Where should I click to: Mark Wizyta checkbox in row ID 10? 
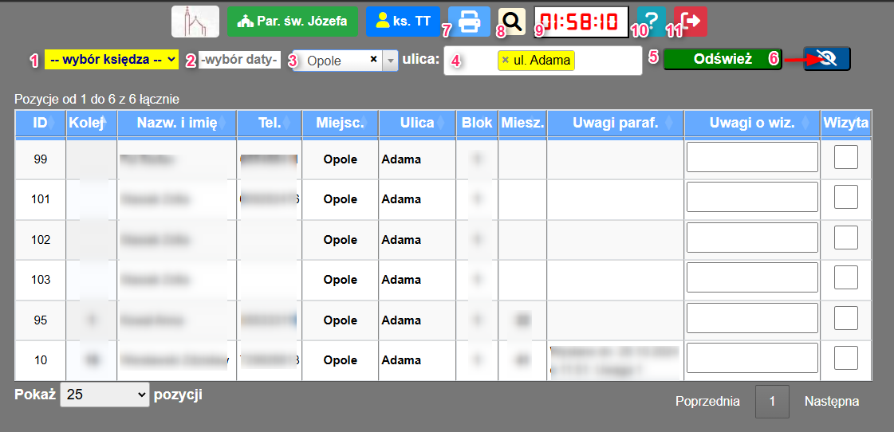point(845,359)
